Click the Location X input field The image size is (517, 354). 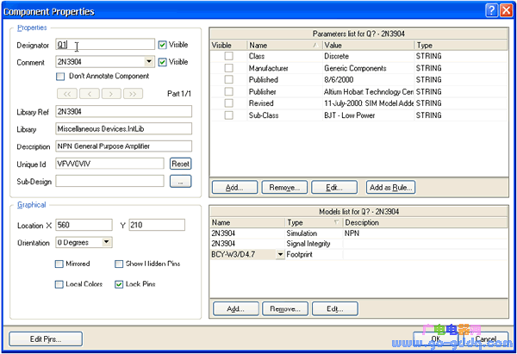84,225
